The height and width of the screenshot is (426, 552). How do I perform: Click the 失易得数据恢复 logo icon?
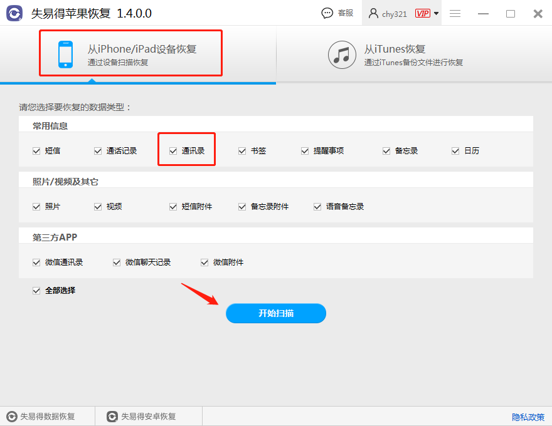pyautogui.click(x=12, y=417)
